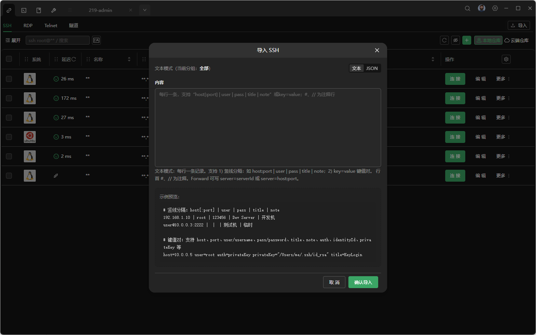Open the search magnifier icon in the title bar

click(468, 8)
